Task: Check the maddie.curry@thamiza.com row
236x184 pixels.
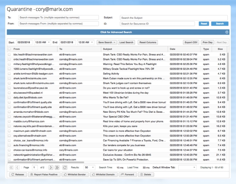Action: pos(9,122)
